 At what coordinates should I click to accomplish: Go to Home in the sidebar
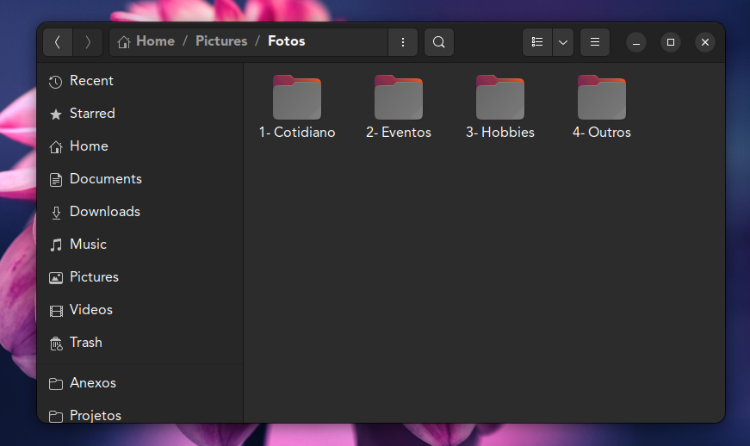coord(140,146)
